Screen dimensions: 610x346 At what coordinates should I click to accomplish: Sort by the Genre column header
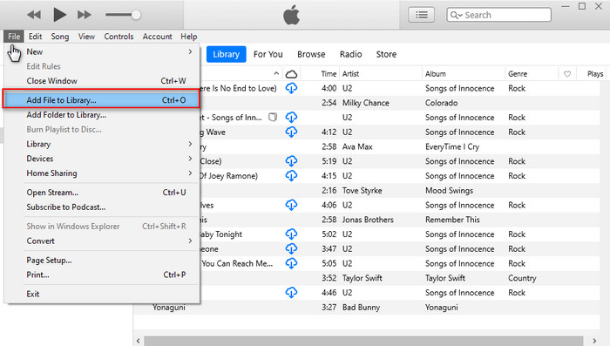click(x=518, y=73)
